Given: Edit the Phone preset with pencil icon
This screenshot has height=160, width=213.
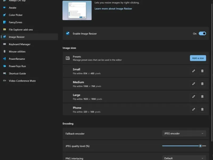Looking at the screenshot, I should coord(194,109).
